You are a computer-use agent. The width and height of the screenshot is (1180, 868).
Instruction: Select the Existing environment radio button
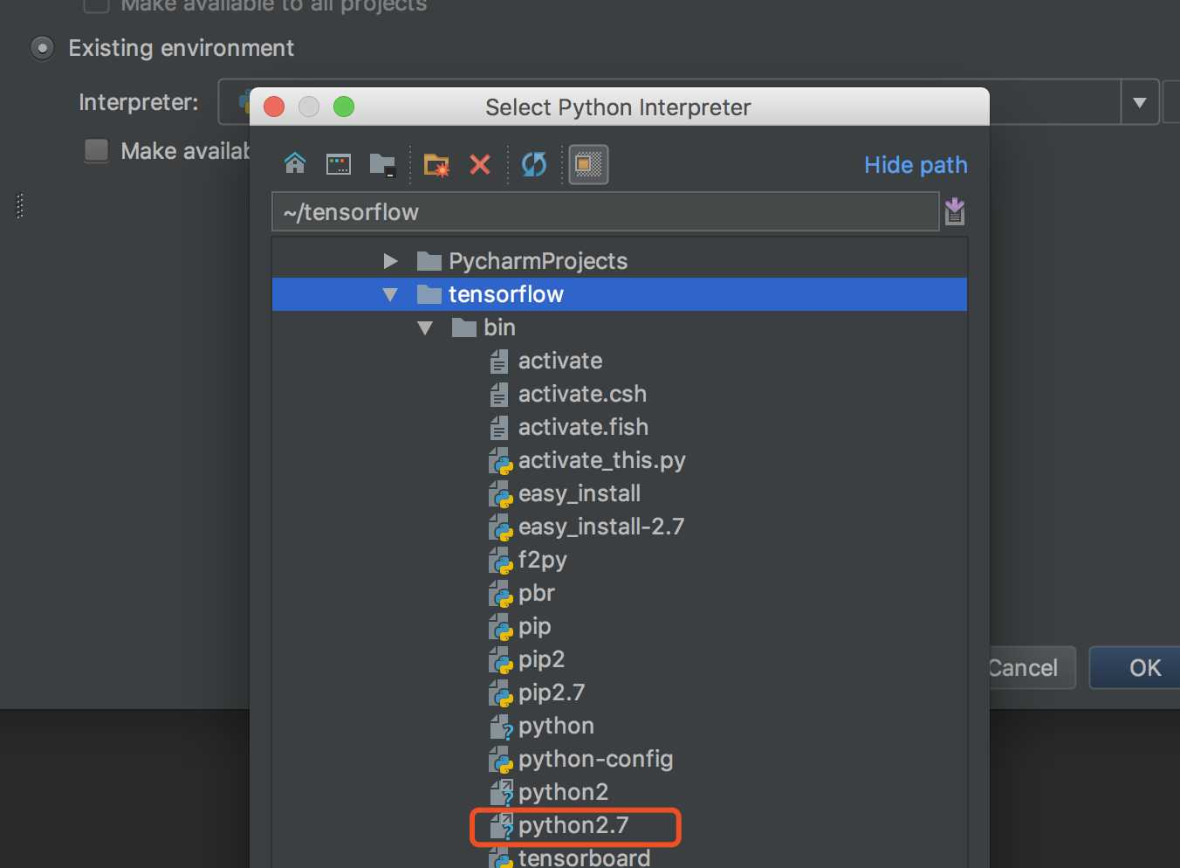coord(41,48)
